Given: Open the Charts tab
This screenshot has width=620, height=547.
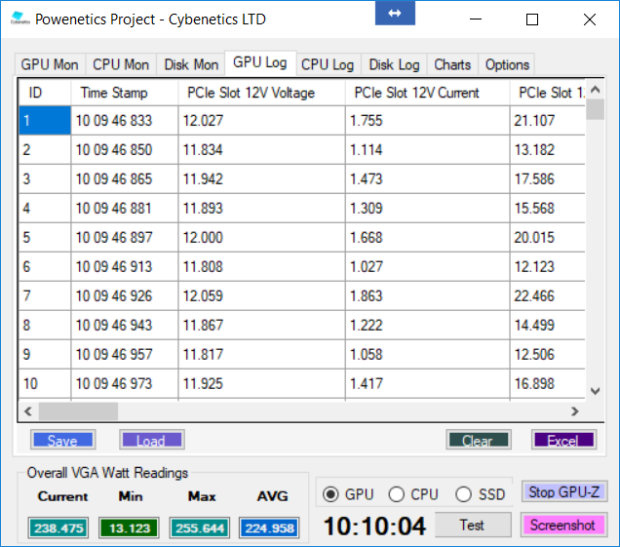Looking at the screenshot, I should [x=452, y=64].
